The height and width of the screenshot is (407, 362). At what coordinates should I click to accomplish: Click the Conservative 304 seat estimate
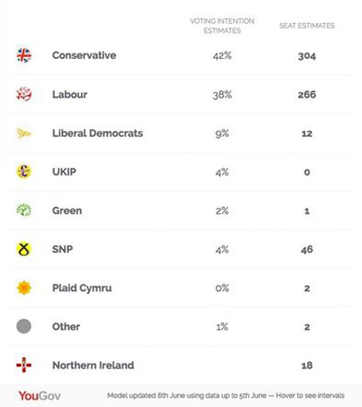[307, 56]
